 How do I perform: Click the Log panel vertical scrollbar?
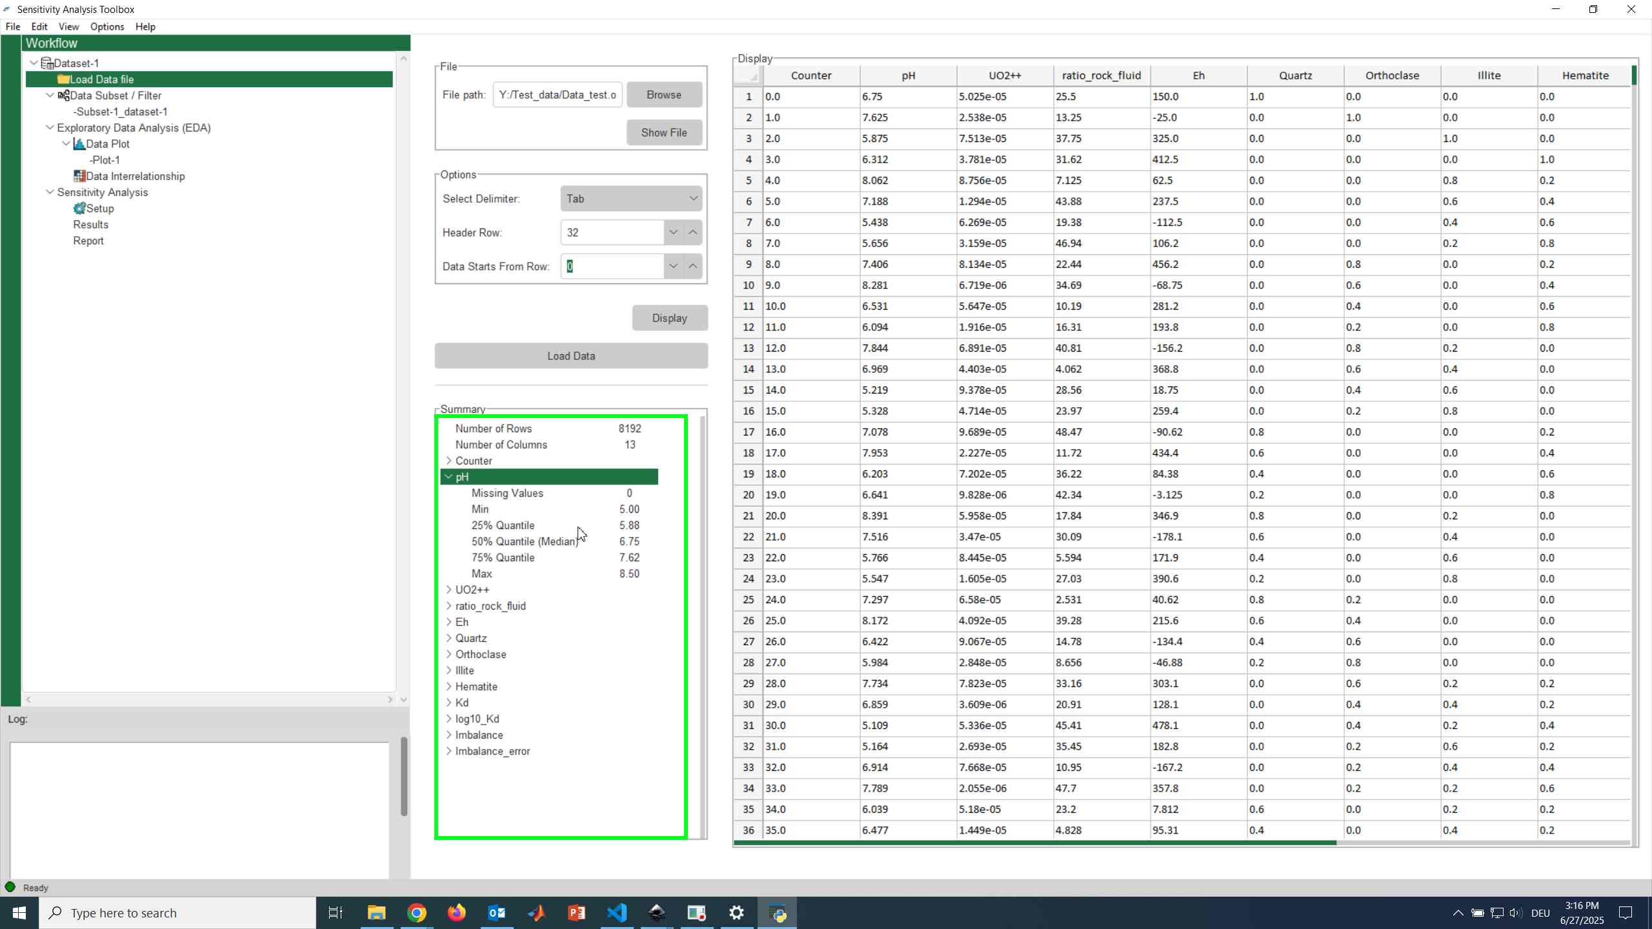pos(404,777)
